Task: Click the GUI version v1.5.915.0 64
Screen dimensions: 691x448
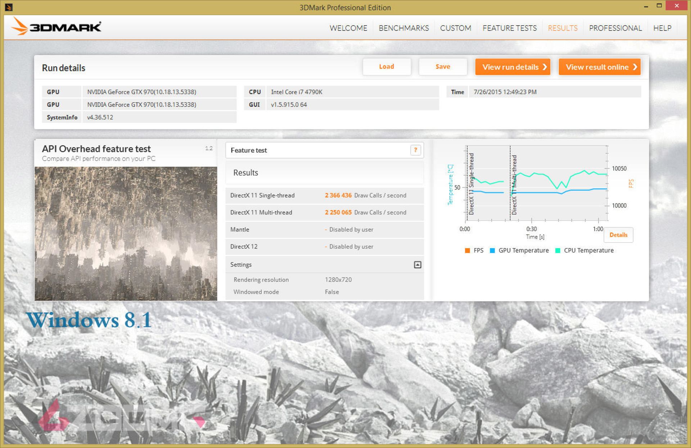Action: [289, 105]
